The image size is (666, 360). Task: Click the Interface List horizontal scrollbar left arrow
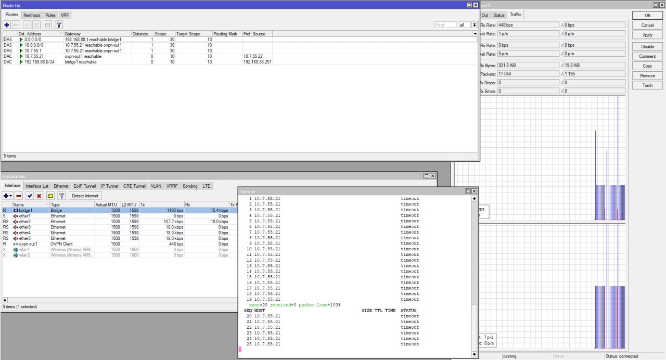point(5,300)
